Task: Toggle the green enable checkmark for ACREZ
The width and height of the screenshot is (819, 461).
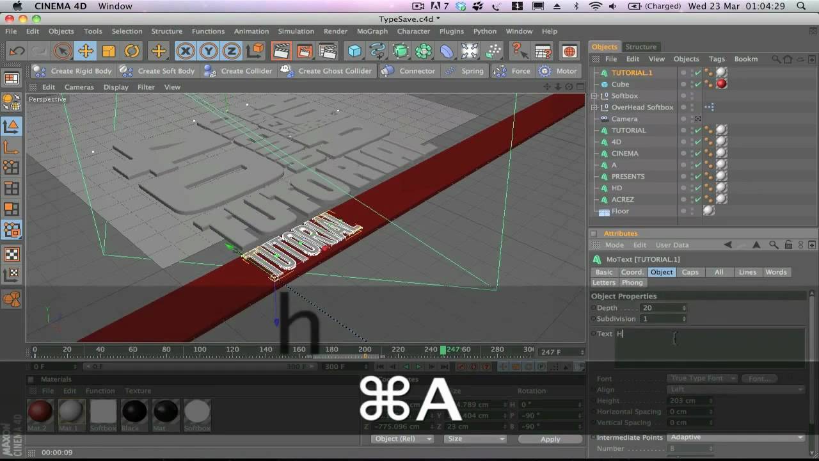Action: coord(698,199)
